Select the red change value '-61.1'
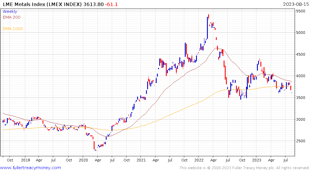 point(111,4)
